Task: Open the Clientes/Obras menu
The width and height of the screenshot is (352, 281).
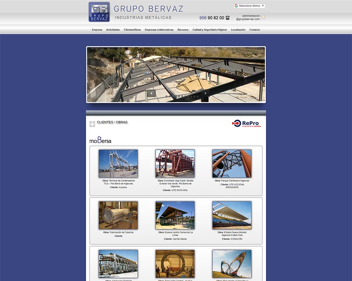Action: pyautogui.click(x=132, y=30)
